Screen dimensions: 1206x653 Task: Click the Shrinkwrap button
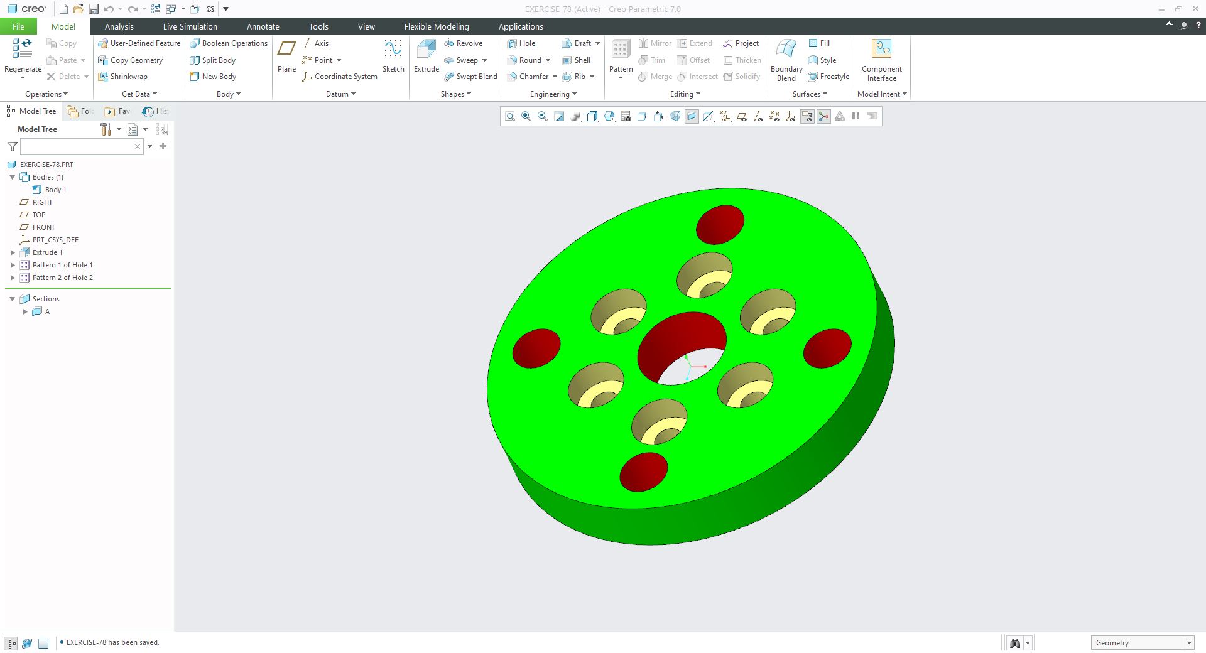(x=123, y=77)
